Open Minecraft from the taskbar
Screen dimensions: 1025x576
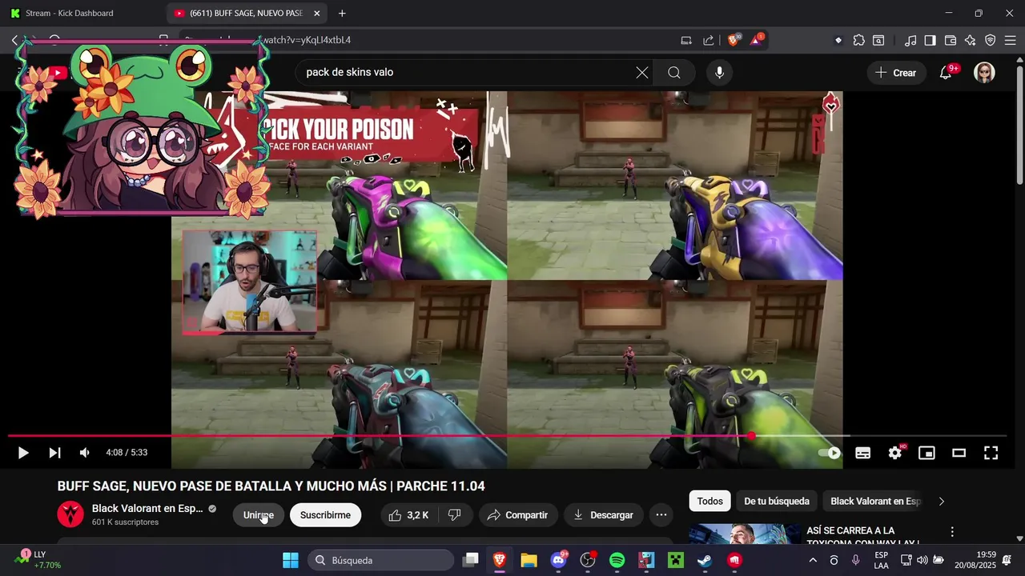click(676, 560)
